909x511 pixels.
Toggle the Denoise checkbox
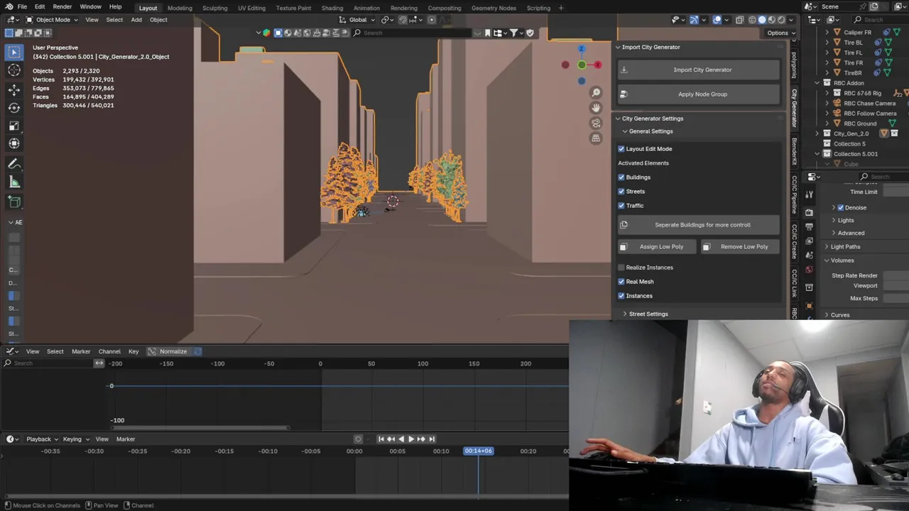tap(841, 208)
